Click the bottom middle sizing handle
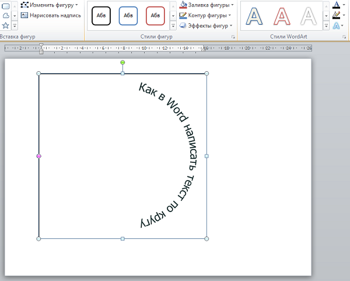The width and height of the screenshot is (350, 281). click(123, 239)
